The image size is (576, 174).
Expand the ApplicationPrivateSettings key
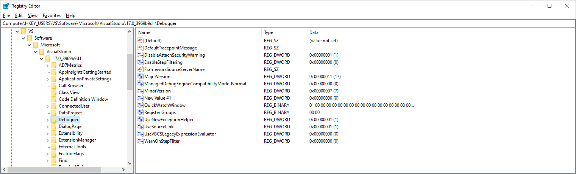[48, 79]
